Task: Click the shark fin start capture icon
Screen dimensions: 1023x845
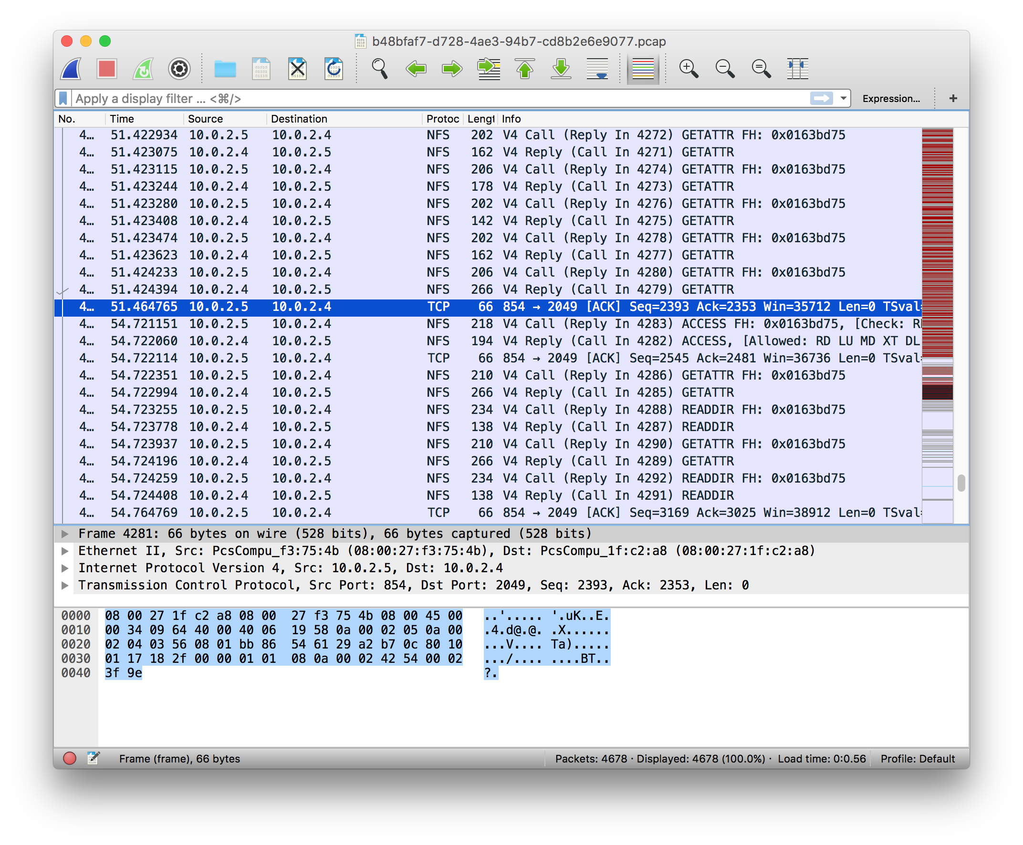Action: coord(72,69)
